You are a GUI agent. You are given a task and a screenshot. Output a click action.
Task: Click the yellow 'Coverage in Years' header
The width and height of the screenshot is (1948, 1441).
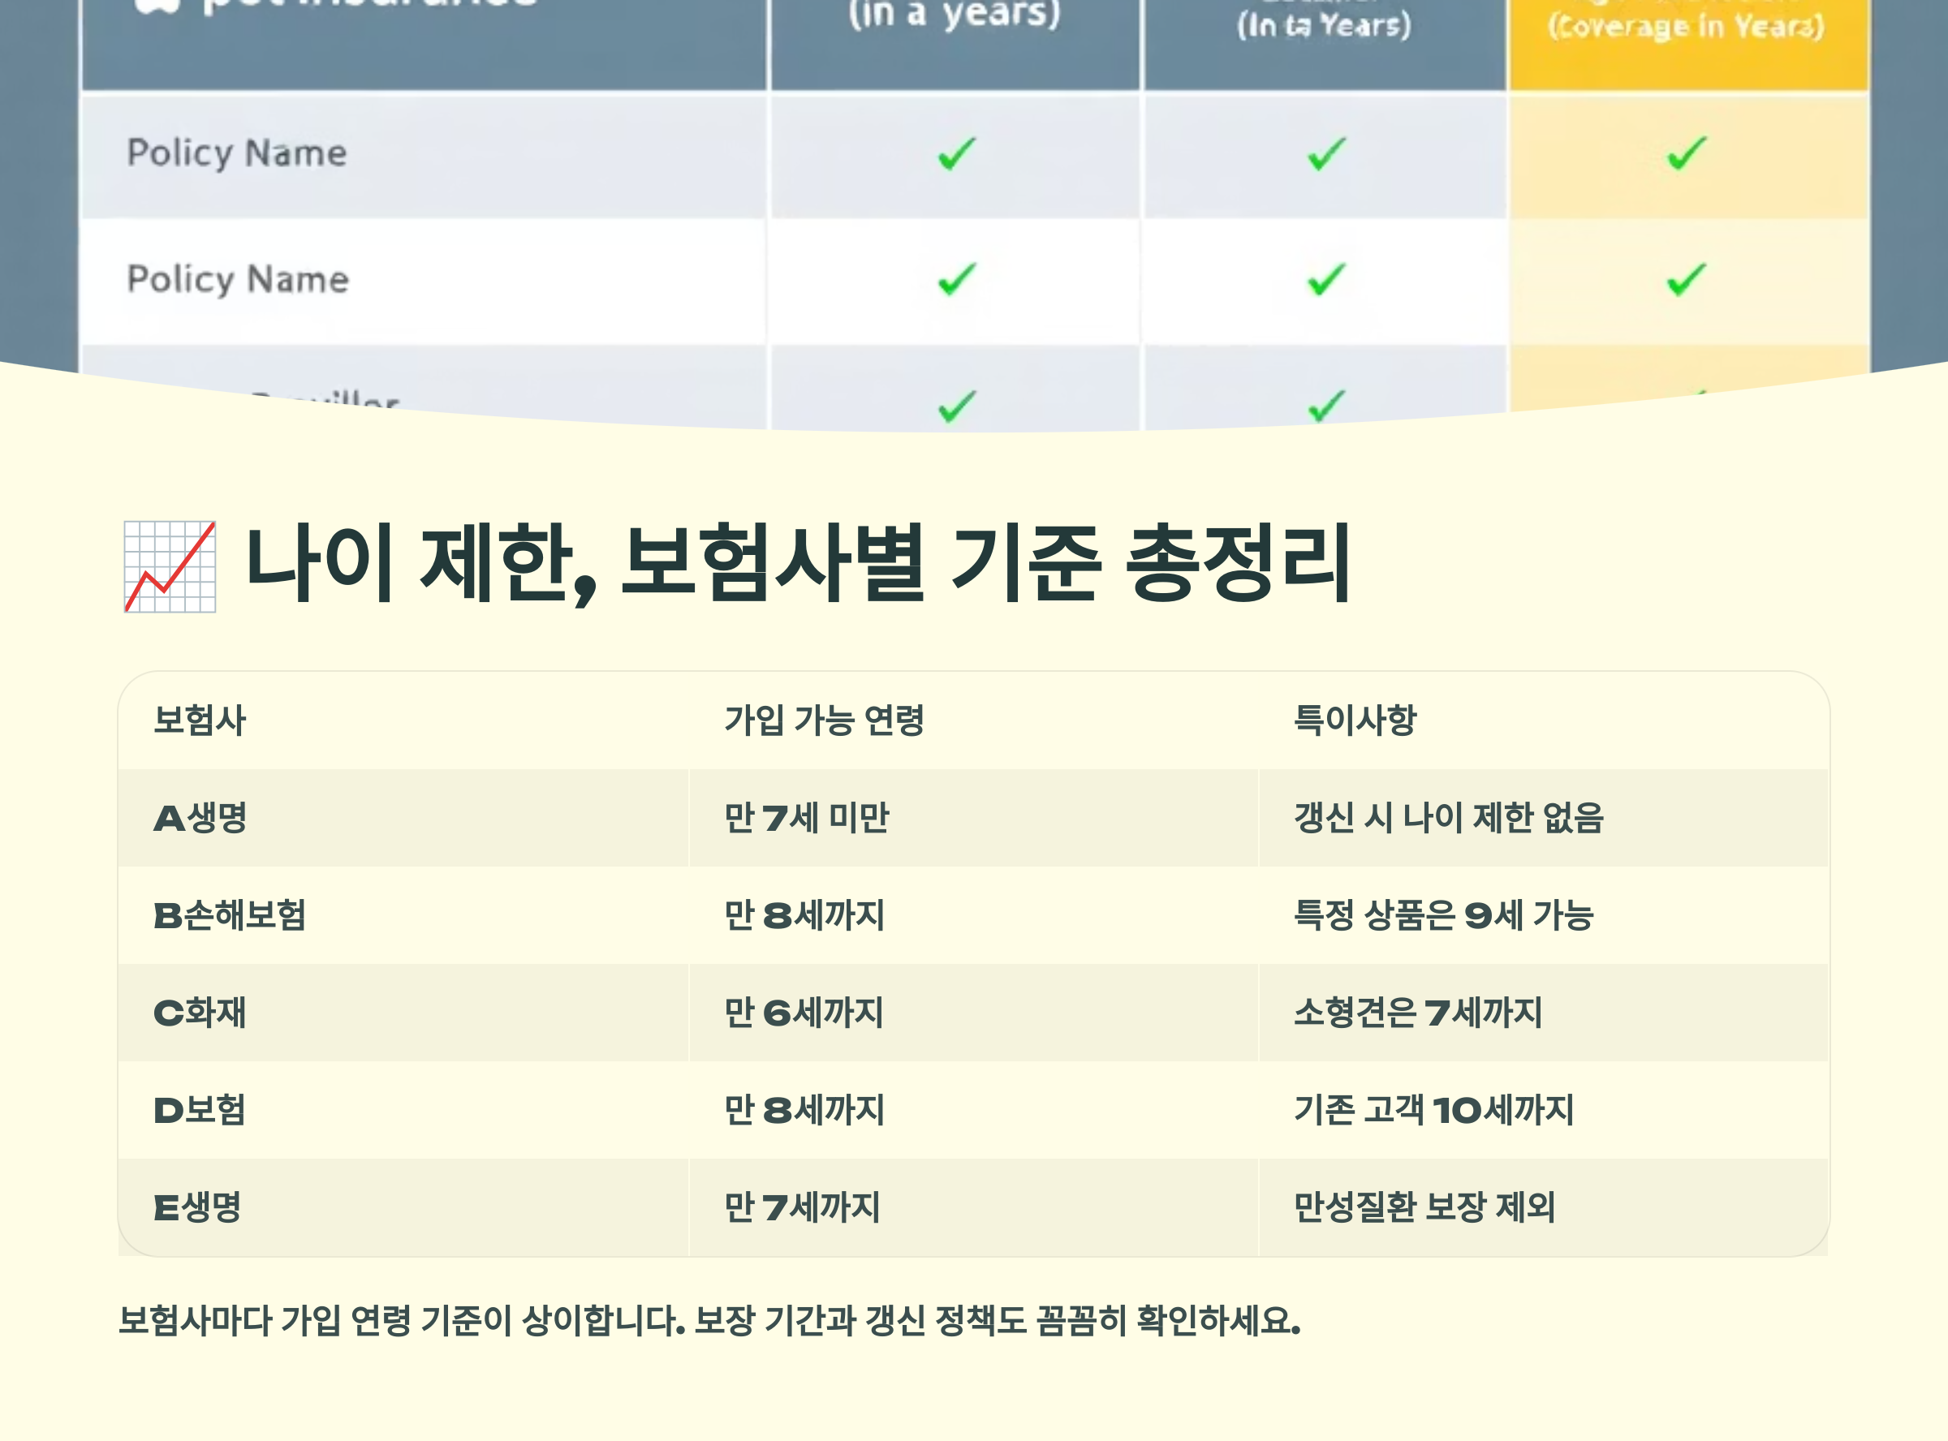(x=1685, y=26)
